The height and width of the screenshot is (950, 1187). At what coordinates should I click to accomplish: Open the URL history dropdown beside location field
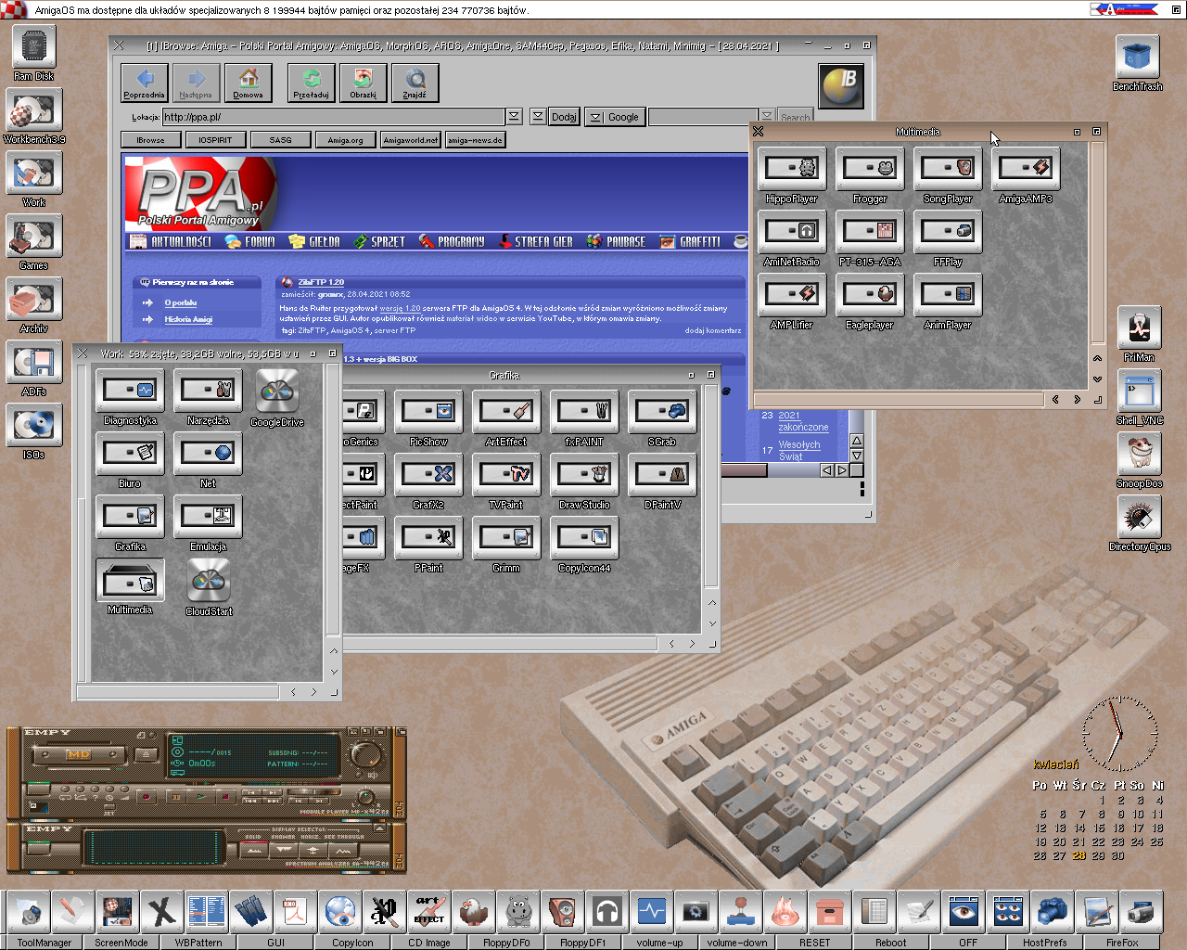(514, 117)
